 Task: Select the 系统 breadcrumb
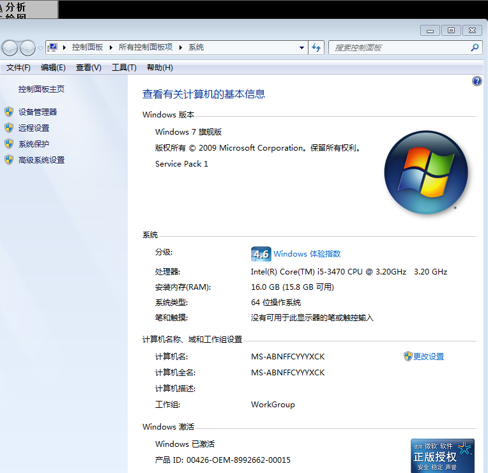coord(196,47)
